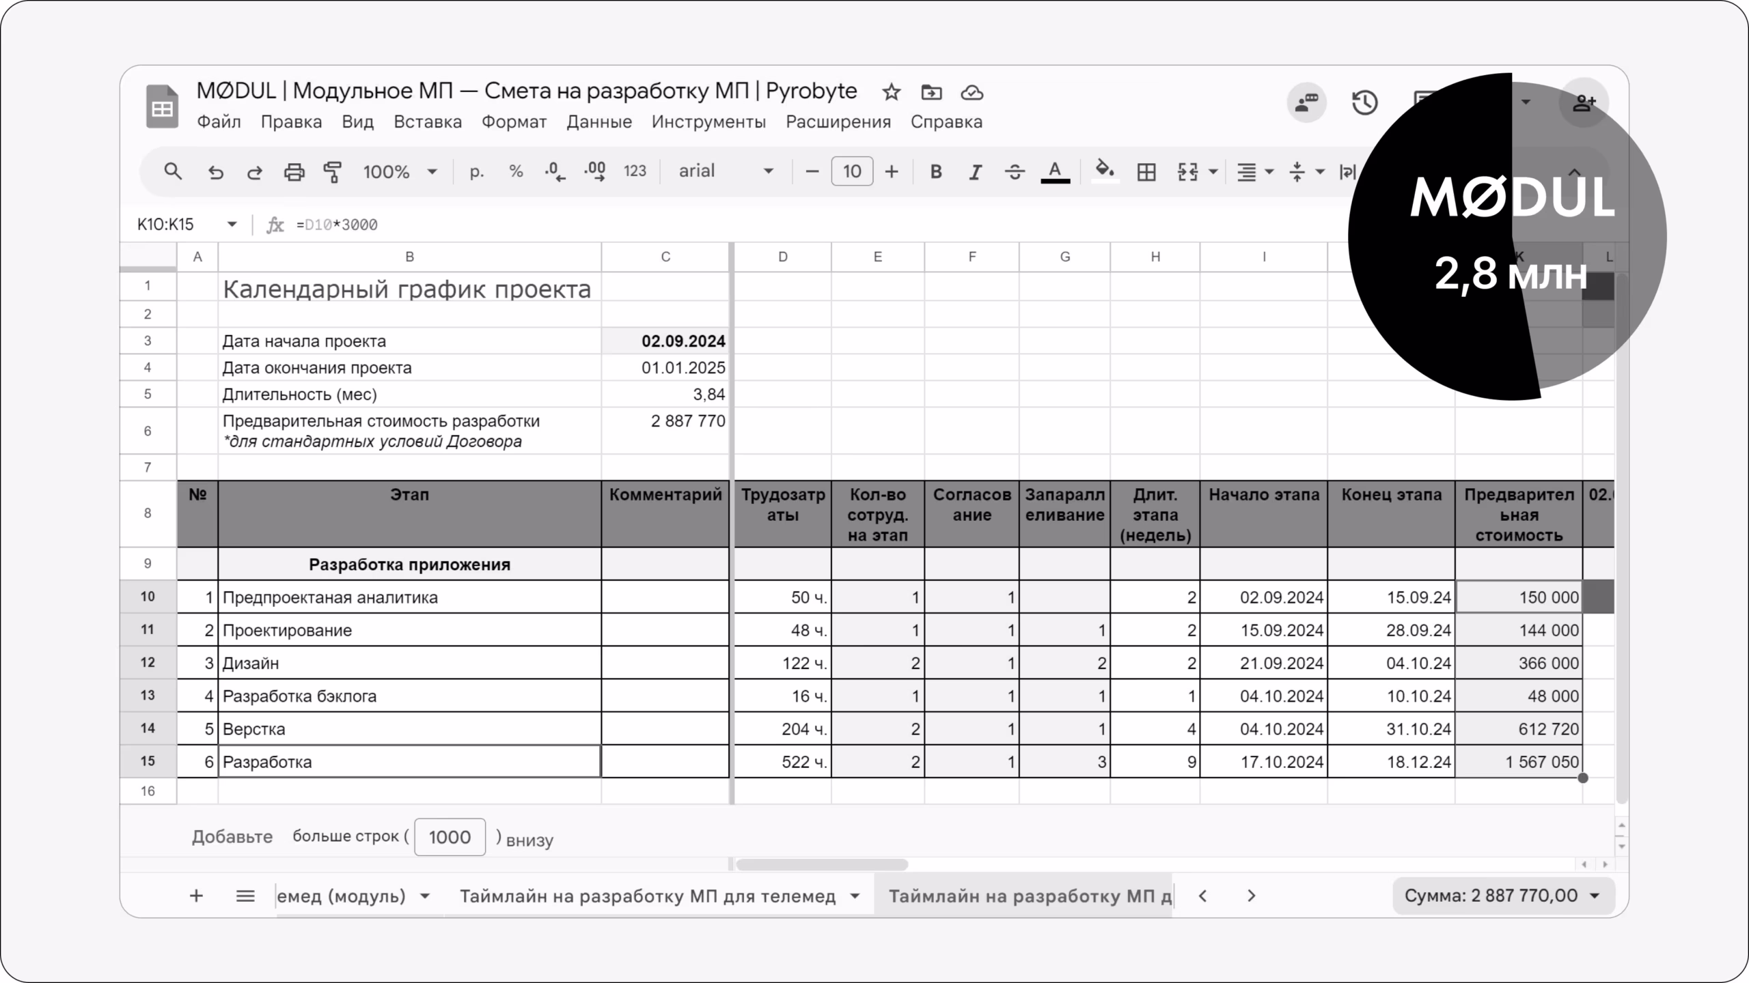Open the text color picker
This screenshot has height=983, width=1749.
tap(1055, 171)
